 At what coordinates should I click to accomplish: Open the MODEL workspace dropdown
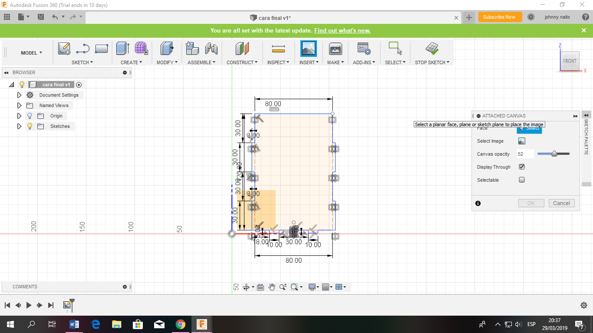(31, 53)
